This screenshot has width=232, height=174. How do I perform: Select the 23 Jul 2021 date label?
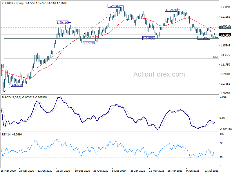(212, 171)
